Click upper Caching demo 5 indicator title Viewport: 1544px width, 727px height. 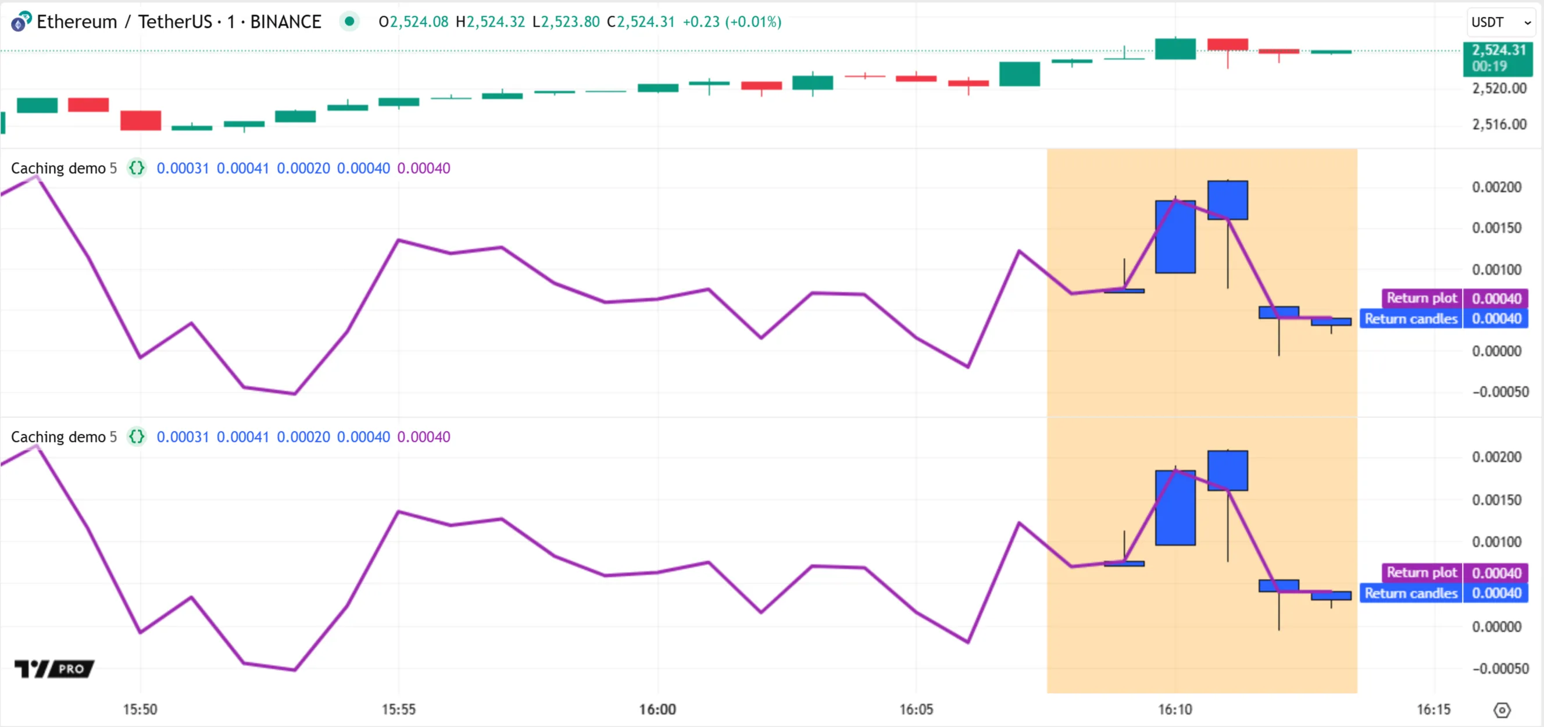(x=63, y=168)
